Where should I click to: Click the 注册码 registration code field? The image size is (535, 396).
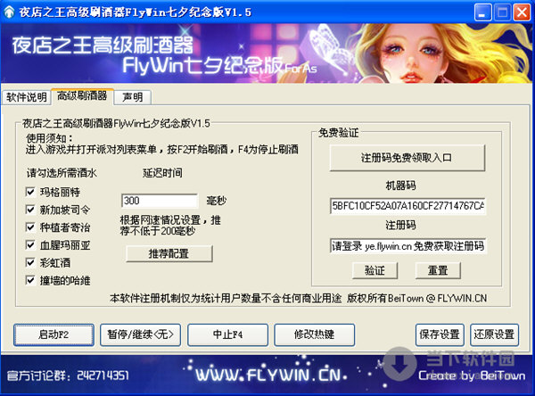click(x=407, y=246)
